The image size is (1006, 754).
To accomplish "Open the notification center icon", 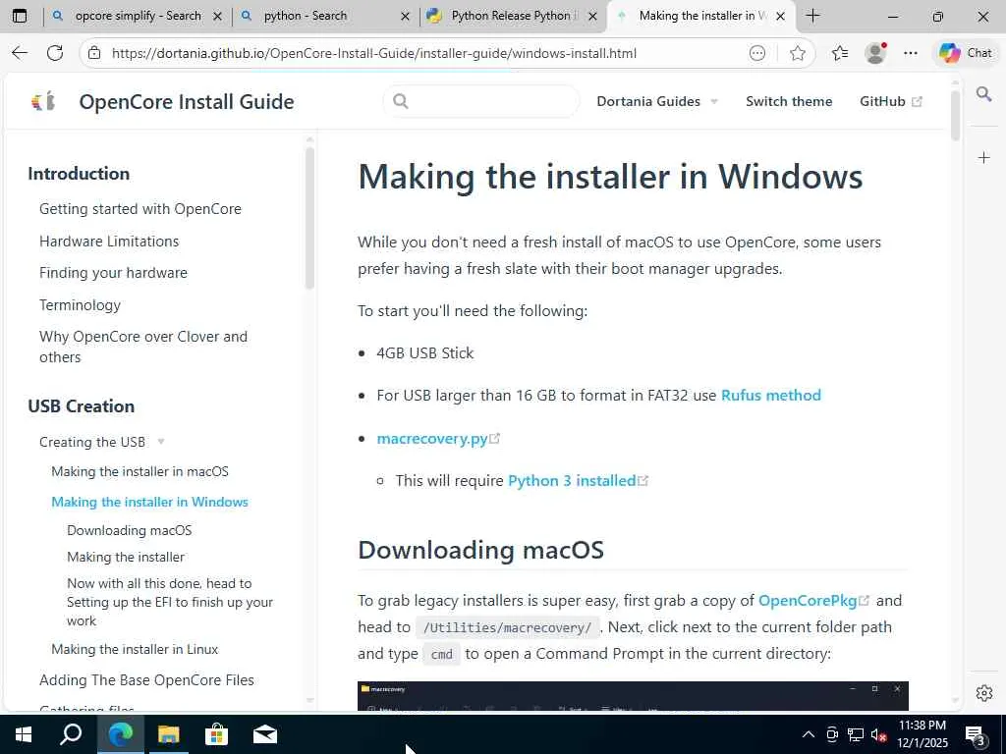I will pos(976,736).
